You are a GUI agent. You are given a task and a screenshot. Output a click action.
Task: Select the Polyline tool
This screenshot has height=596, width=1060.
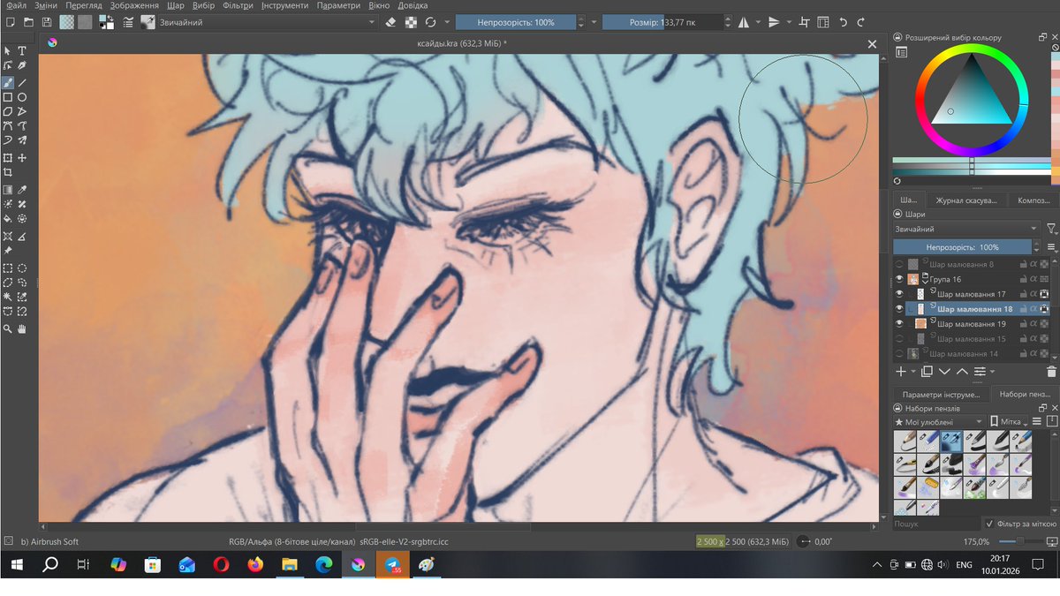pos(22,111)
